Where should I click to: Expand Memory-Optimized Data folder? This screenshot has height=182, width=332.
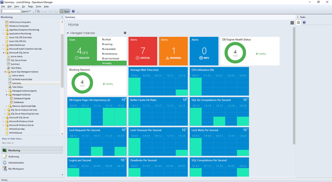click(x=6, y=106)
